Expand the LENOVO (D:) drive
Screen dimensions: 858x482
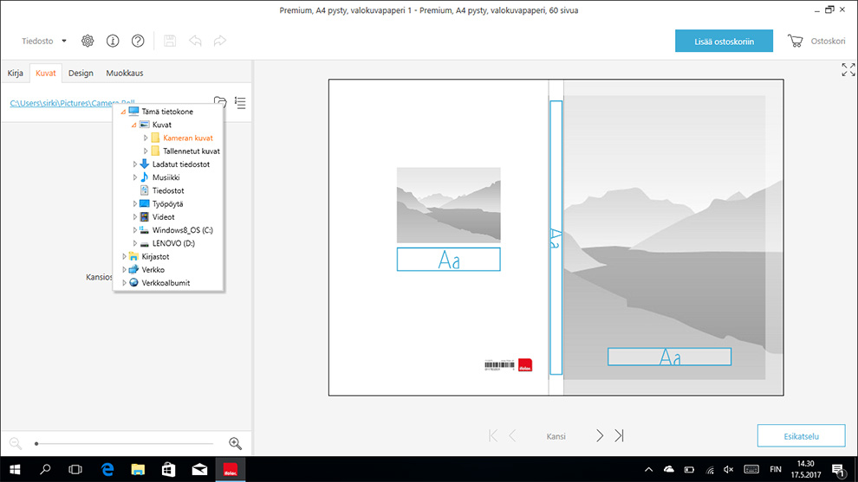point(134,243)
